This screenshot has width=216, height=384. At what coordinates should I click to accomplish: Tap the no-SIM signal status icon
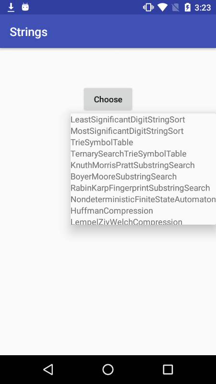coord(175,7)
